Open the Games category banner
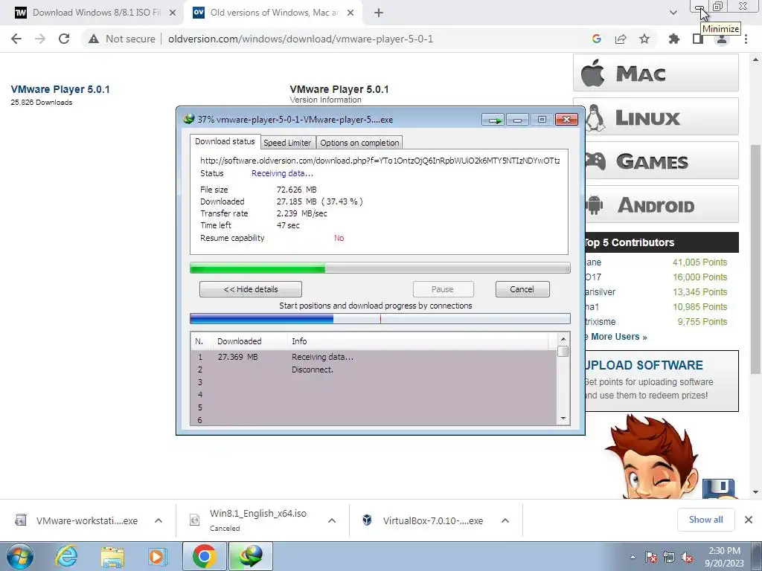This screenshot has width=762, height=571. click(x=662, y=161)
